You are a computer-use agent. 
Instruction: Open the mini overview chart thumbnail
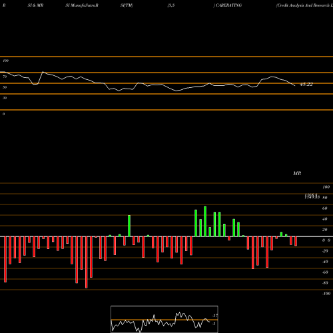click(165, 319)
